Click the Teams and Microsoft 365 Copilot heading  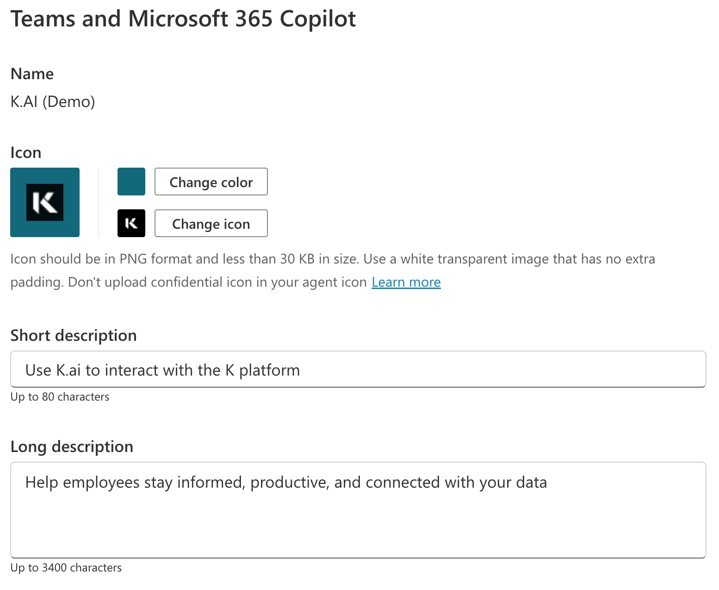(x=183, y=19)
